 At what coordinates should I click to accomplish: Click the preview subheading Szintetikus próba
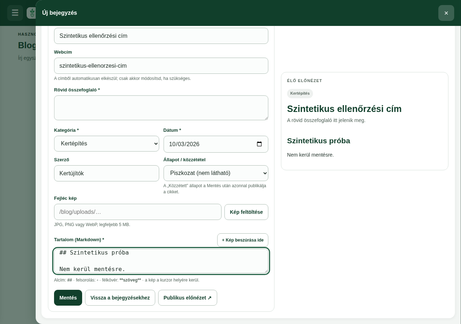click(318, 141)
